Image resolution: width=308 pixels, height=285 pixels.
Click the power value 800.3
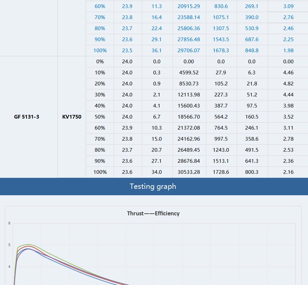coord(252,172)
